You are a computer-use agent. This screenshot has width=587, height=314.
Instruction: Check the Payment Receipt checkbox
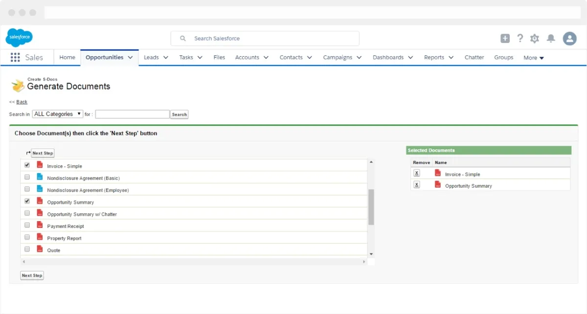(27, 225)
